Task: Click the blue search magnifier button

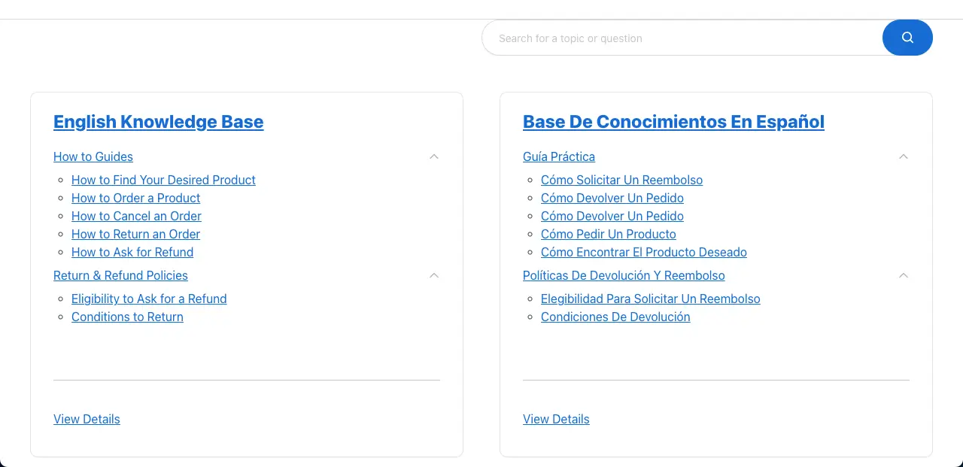Action: tap(907, 38)
